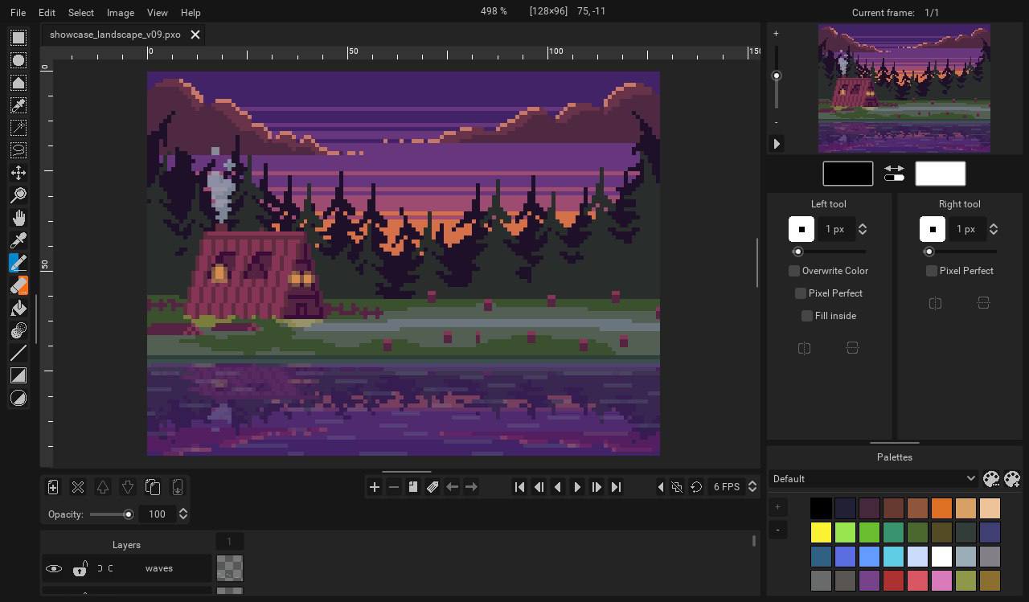Check the Fill inside option

pos(807,316)
